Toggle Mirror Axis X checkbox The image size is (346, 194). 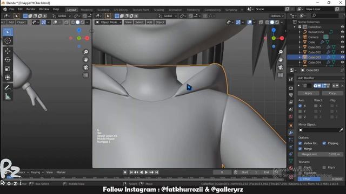(300, 106)
